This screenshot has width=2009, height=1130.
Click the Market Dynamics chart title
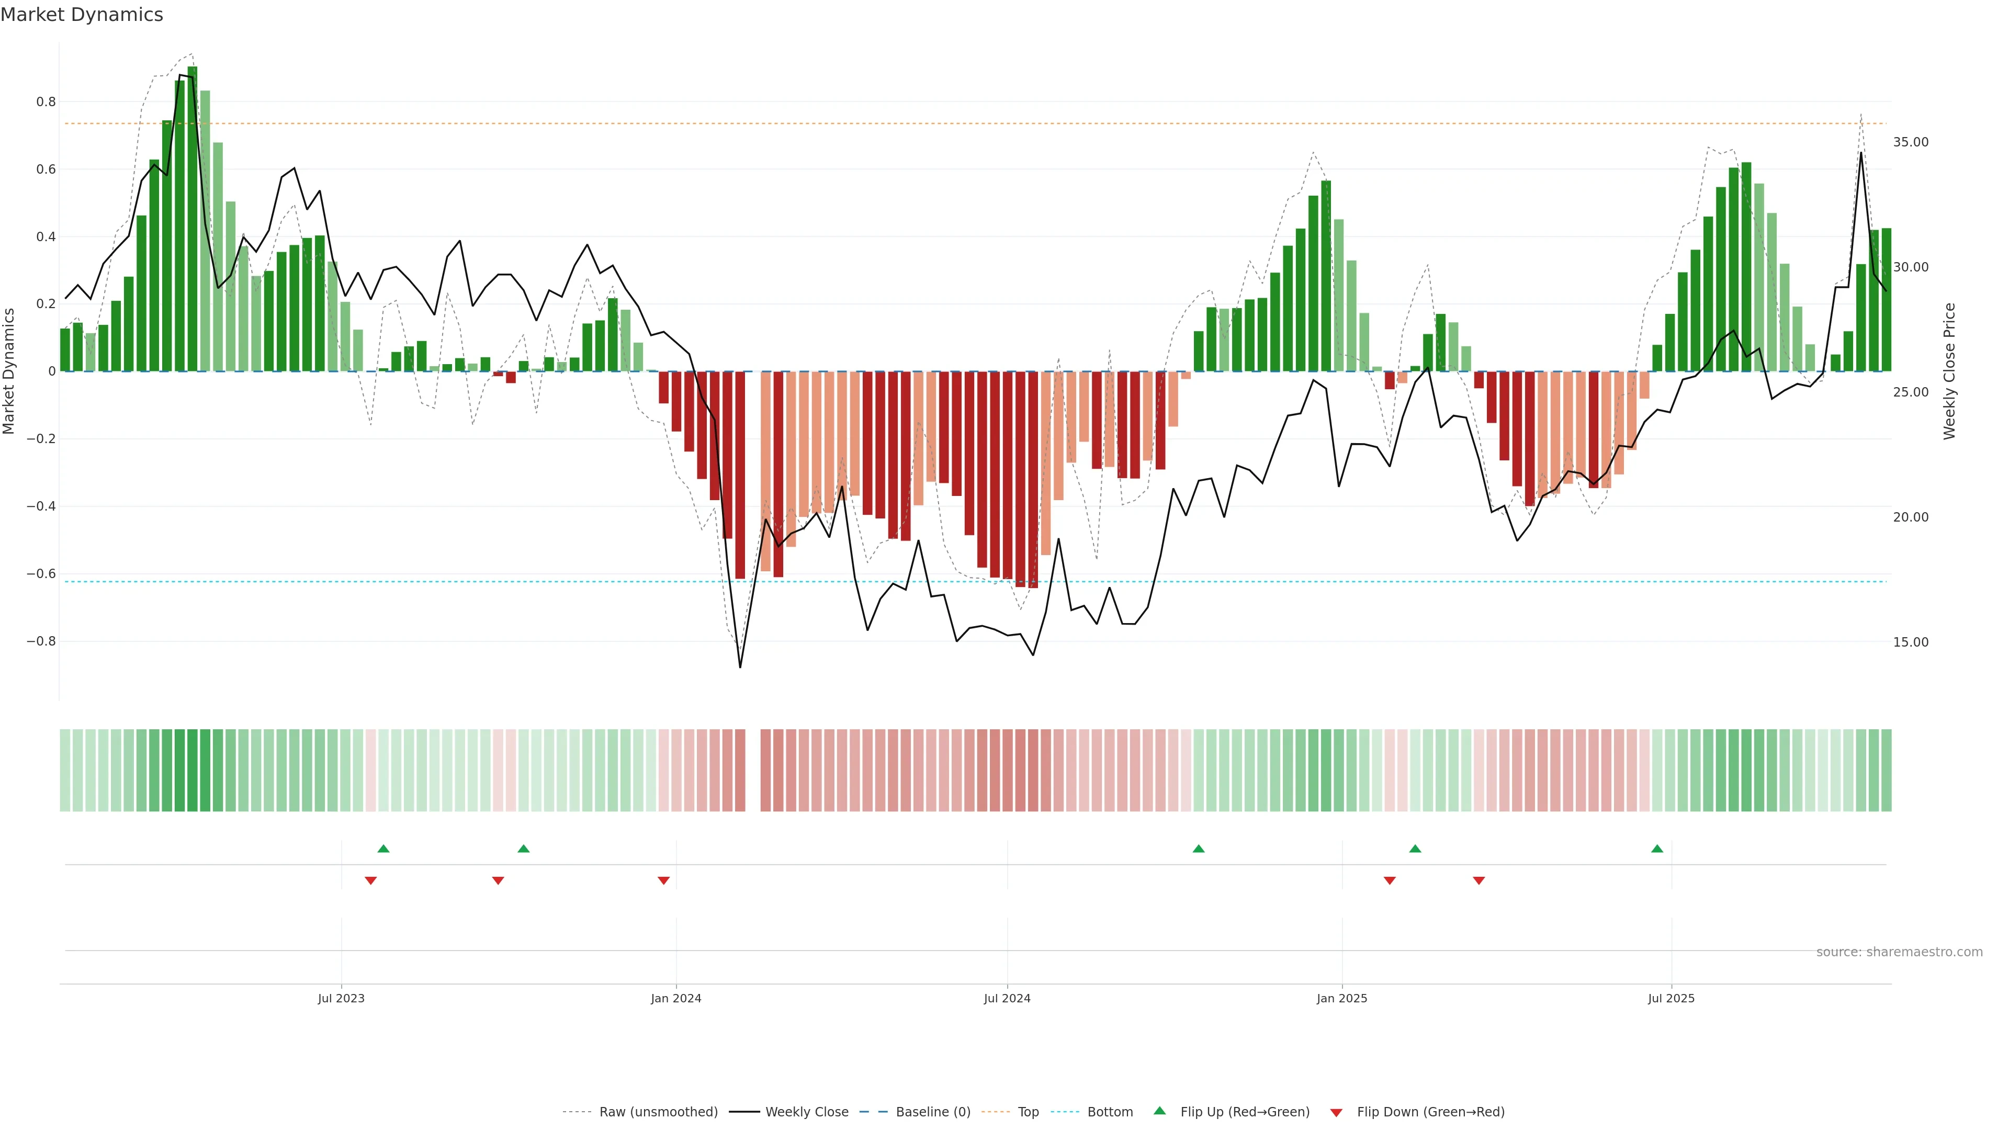[82, 15]
